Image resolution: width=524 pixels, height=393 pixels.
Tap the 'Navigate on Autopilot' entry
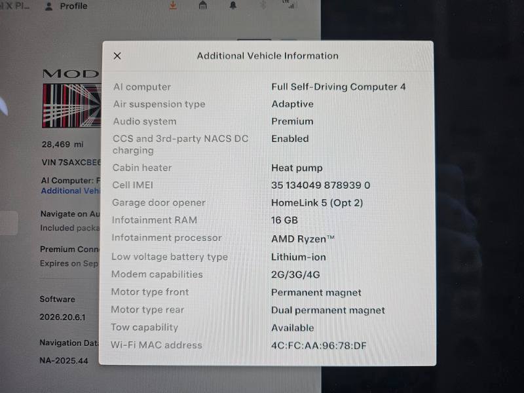[70, 214]
